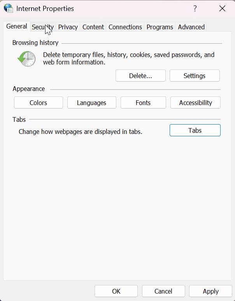Open the Fonts button
Viewport: 235px width, 301px height.
pyautogui.click(x=143, y=103)
